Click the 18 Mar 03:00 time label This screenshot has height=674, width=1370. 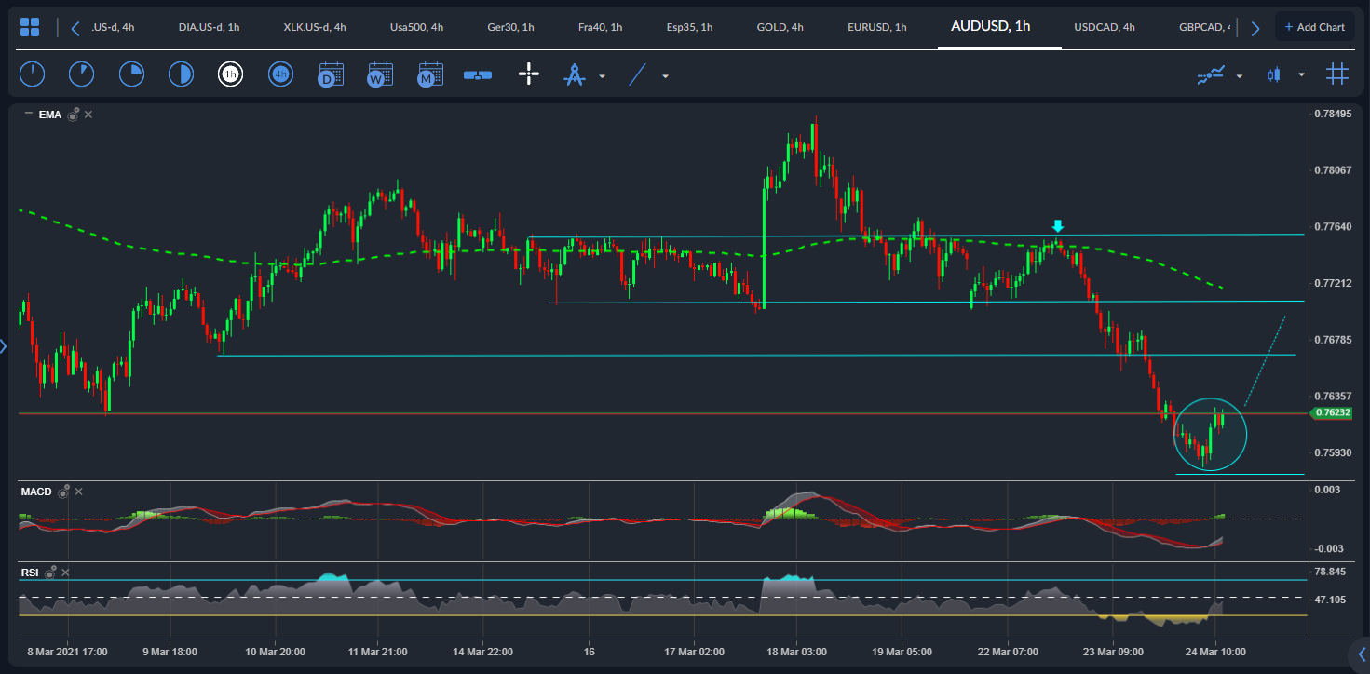[x=796, y=652]
